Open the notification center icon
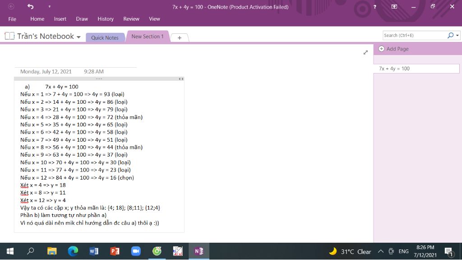 tap(449, 252)
